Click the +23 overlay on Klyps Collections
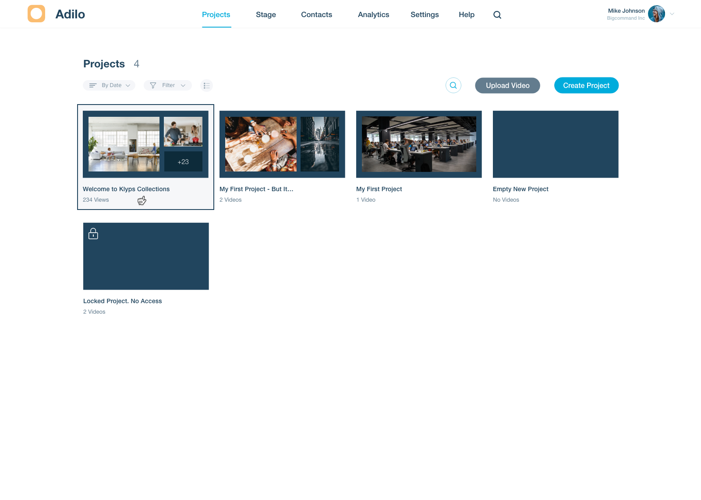 pos(183,161)
